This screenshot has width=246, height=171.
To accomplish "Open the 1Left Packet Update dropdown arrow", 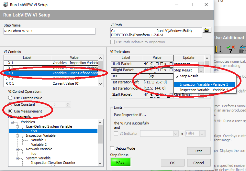I will tap(201, 64).
